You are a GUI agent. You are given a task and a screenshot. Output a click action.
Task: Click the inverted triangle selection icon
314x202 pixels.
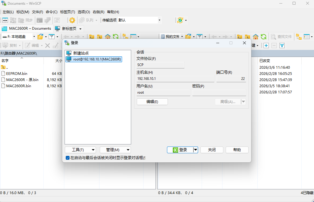click(x=282, y=46)
